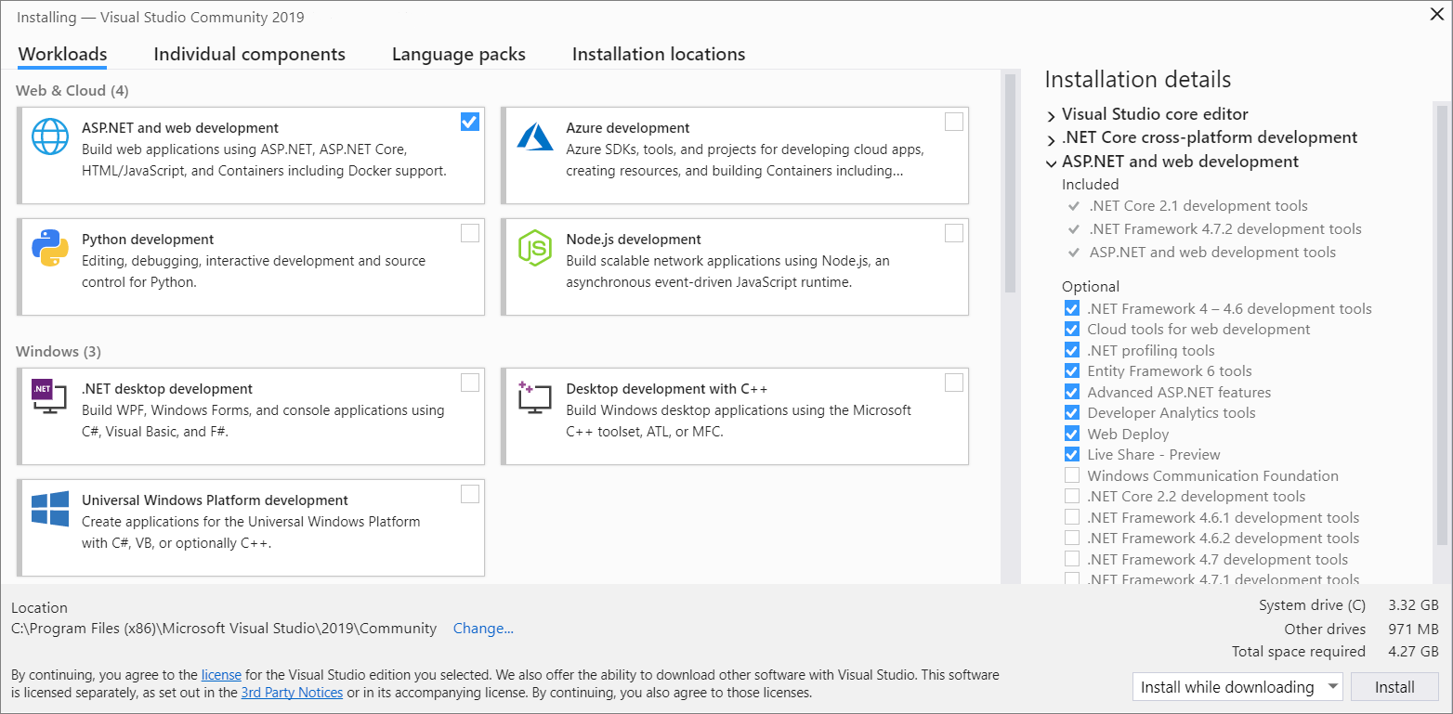Open the Language packs tab
The height and width of the screenshot is (714, 1453).
(458, 54)
